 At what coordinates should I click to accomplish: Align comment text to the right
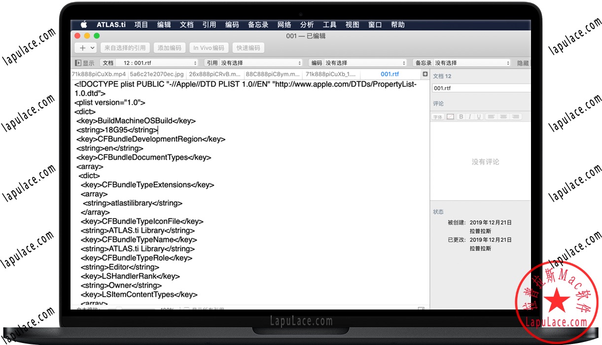pos(515,117)
